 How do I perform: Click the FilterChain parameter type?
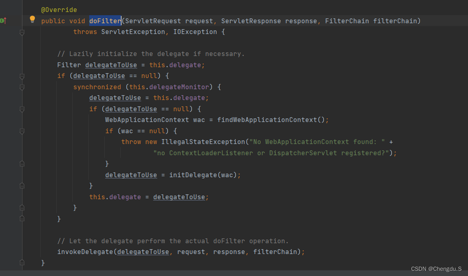[x=347, y=21]
